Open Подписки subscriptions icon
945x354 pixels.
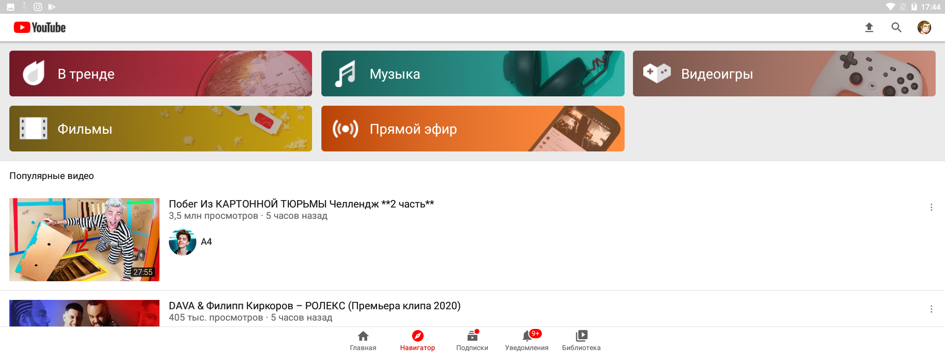pyautogui.click(x=472, y=341)
